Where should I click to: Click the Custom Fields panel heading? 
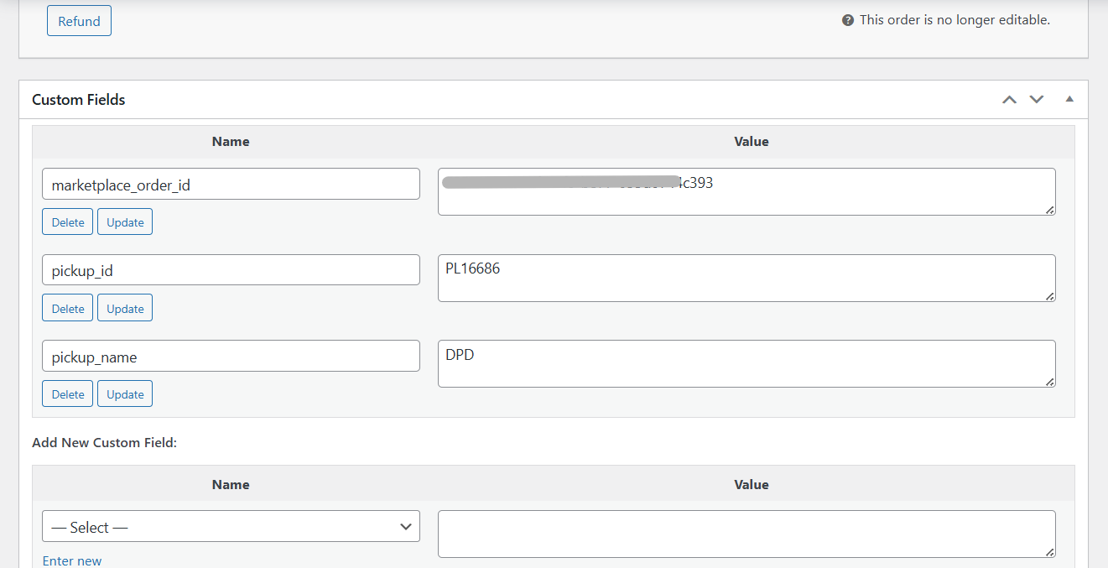click(x=79, y=99)
